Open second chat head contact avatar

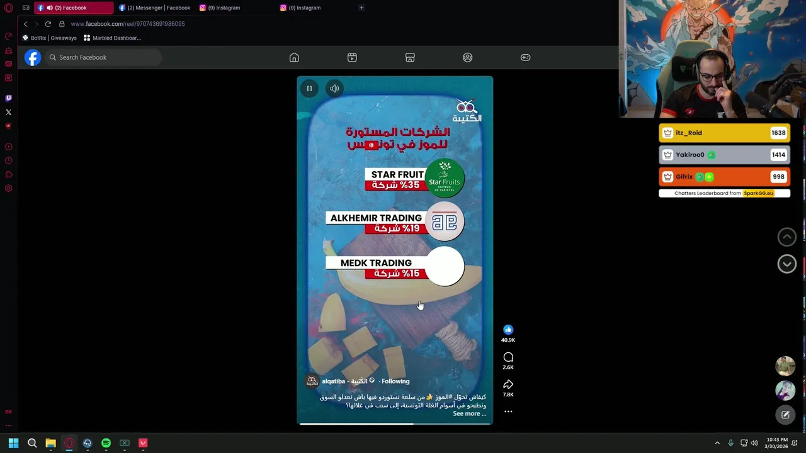point(785,391)
